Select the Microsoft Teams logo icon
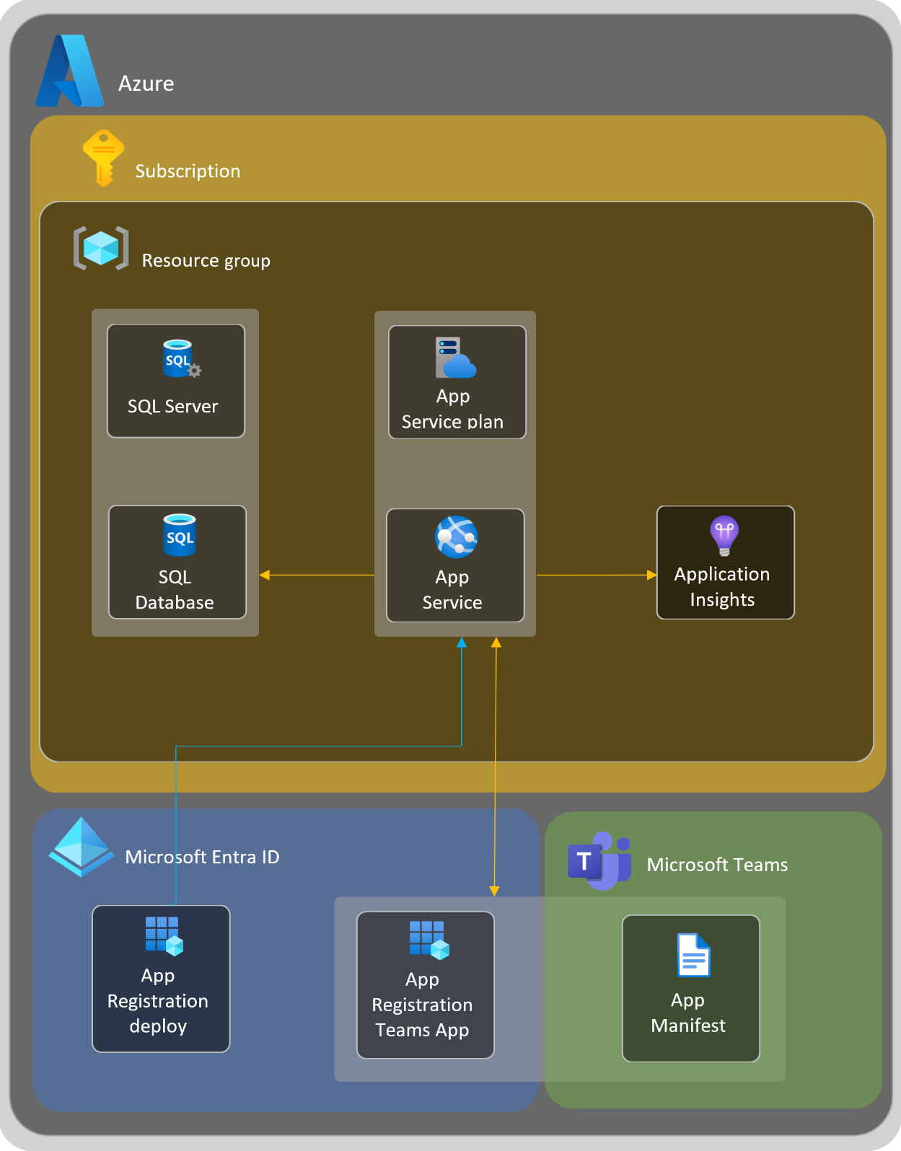Viewport: 901px width, 1151px height. (x=599, y=861)
